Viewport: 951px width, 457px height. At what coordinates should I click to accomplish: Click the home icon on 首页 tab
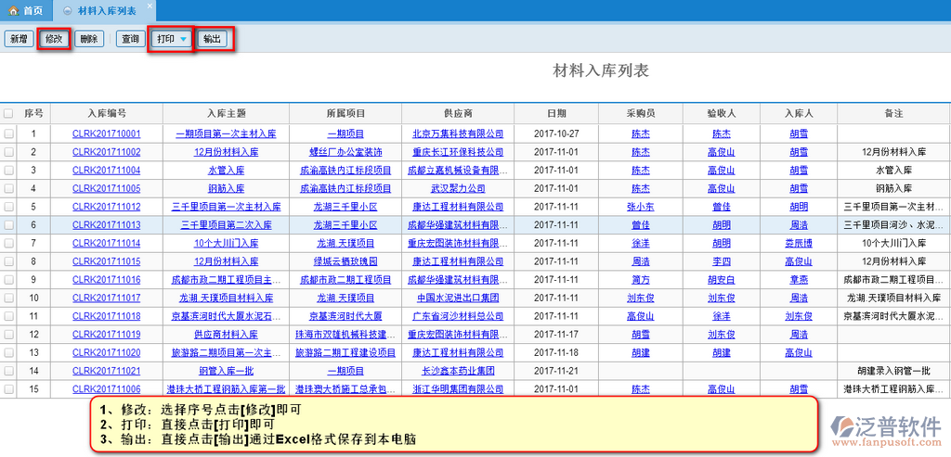click(x=13, y=9)
